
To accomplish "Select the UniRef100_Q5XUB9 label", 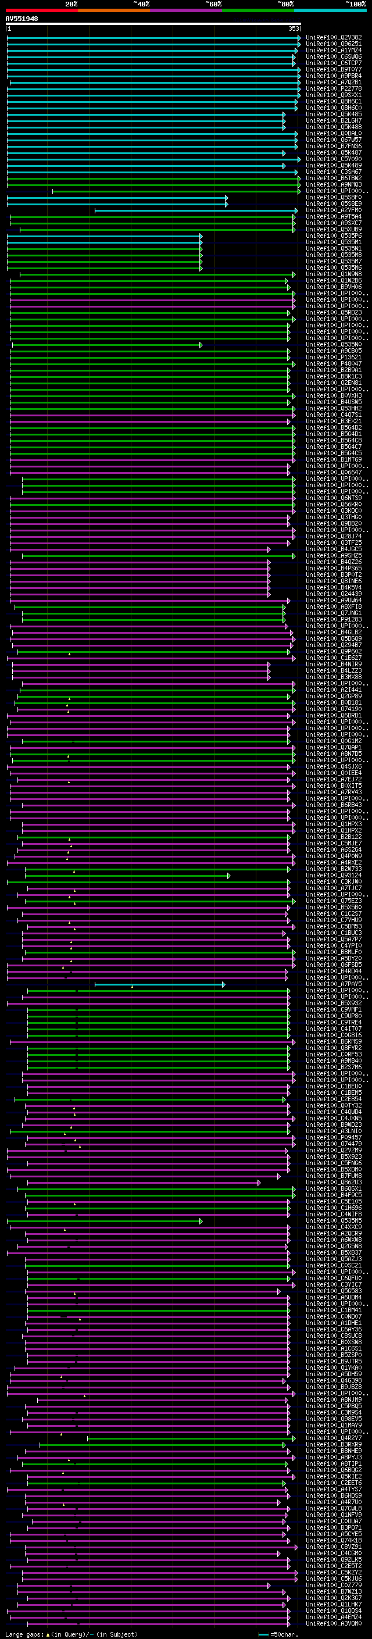I will pyautogui.click(x=334, y=229).
